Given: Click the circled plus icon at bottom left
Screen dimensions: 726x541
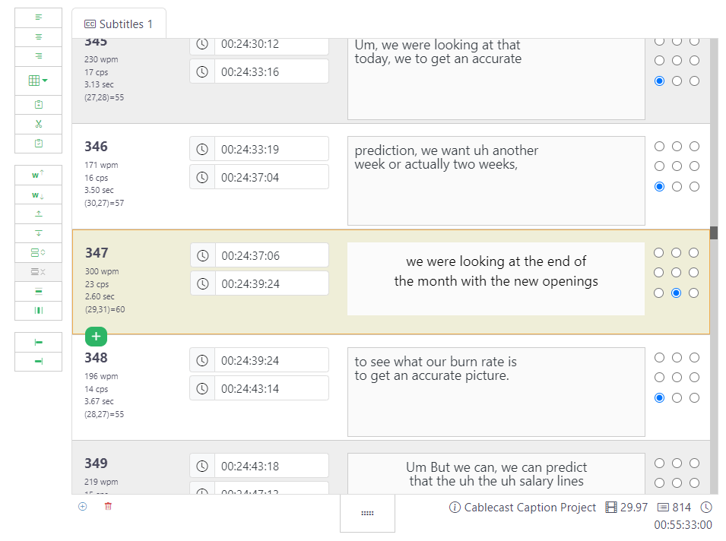Looking at the screenshot, I should click(x=83, y=506).
